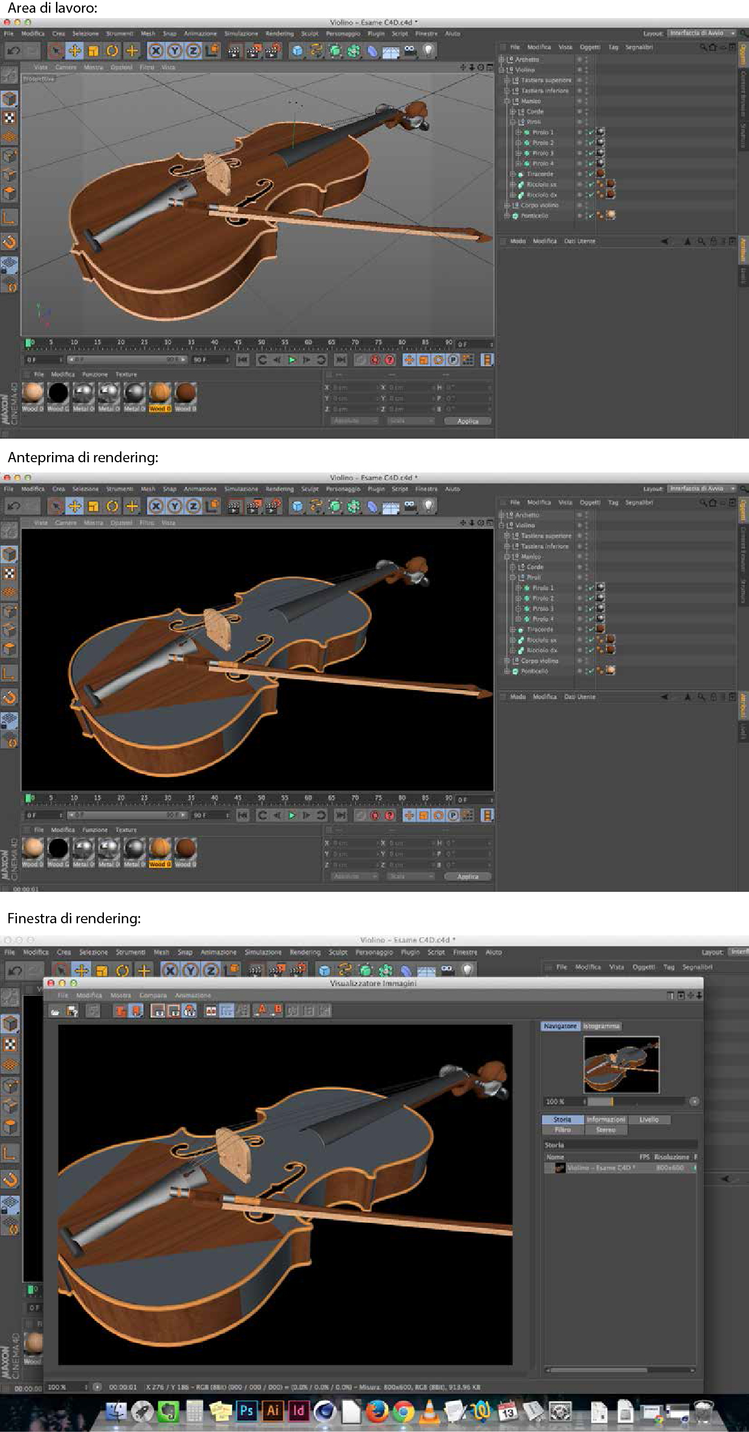Viewport: 749px width, 1432px height.
Task: Expand Corde group in Anteprima di rendering tree
Action: click(x=513, y=567)
